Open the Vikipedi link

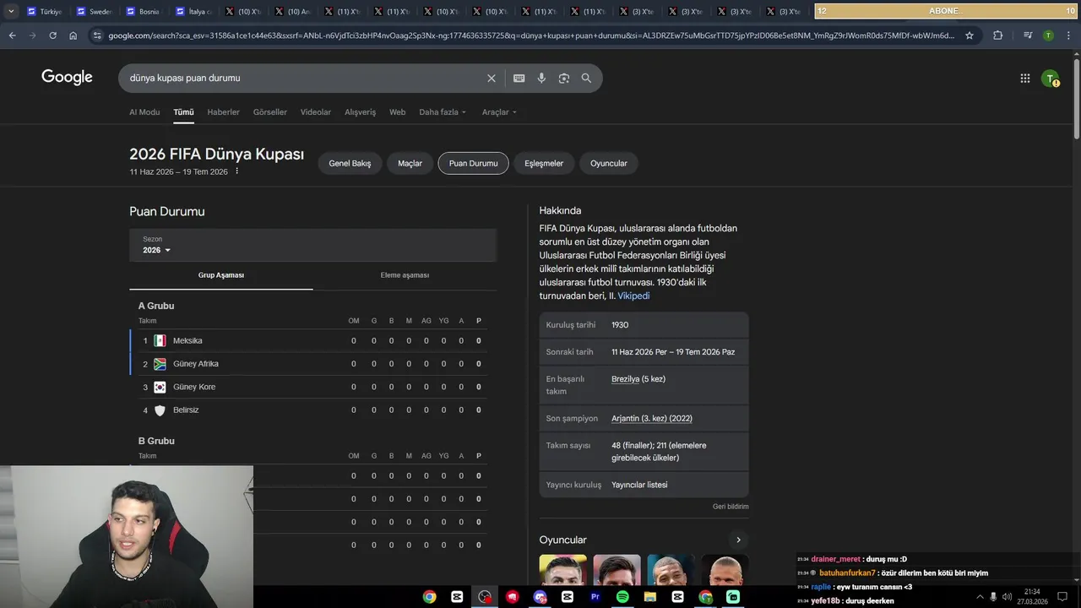(633, 296)
